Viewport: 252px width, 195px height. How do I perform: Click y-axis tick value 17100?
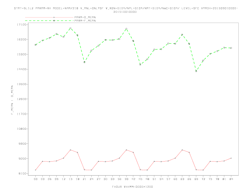point(22,25)
